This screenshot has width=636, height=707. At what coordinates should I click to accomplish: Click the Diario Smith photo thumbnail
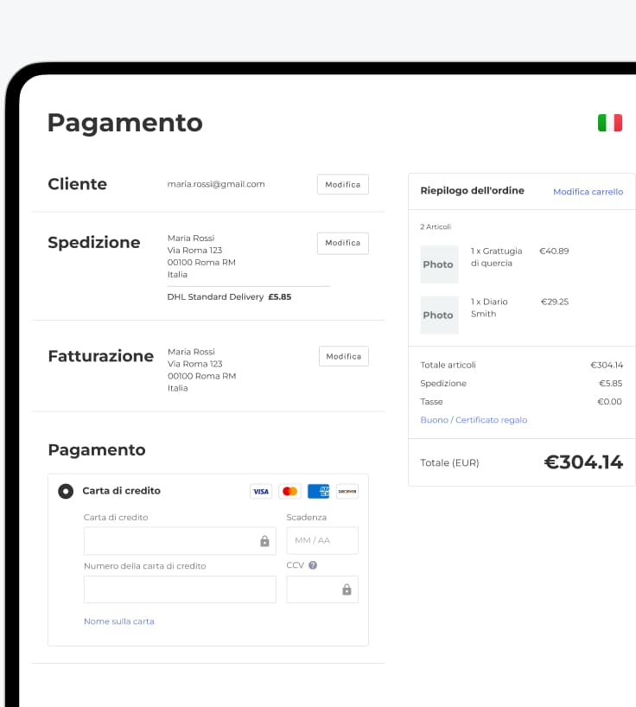[x=439, y=315]
